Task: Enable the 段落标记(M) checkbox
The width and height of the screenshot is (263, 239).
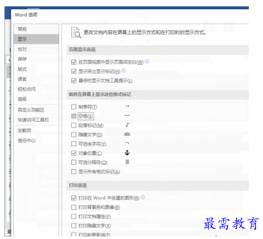Action: point(74,125)
